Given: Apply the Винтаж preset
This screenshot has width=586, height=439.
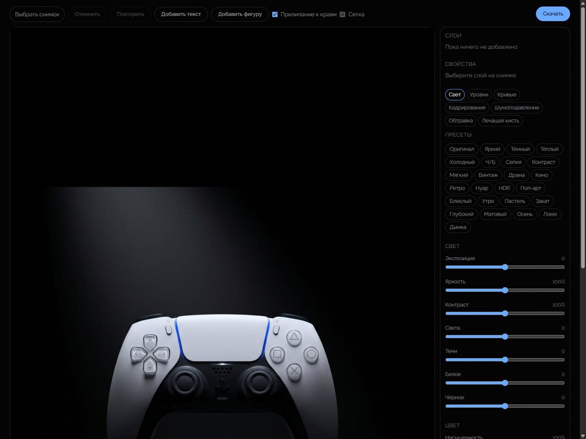Looking at the screenshot, I should [x=488, y=175].
